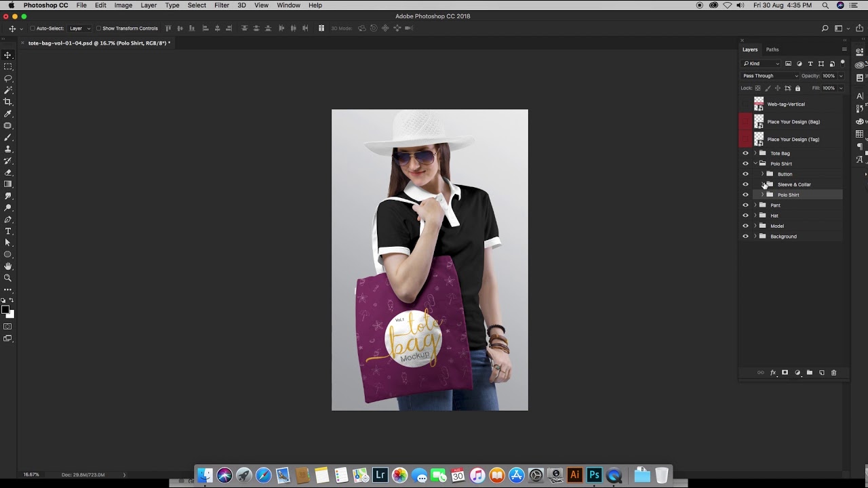
Task: Select the Eraser tool
Action: click(x=8, y=172)
